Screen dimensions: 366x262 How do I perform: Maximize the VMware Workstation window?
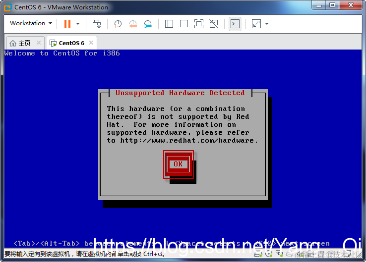332,5
